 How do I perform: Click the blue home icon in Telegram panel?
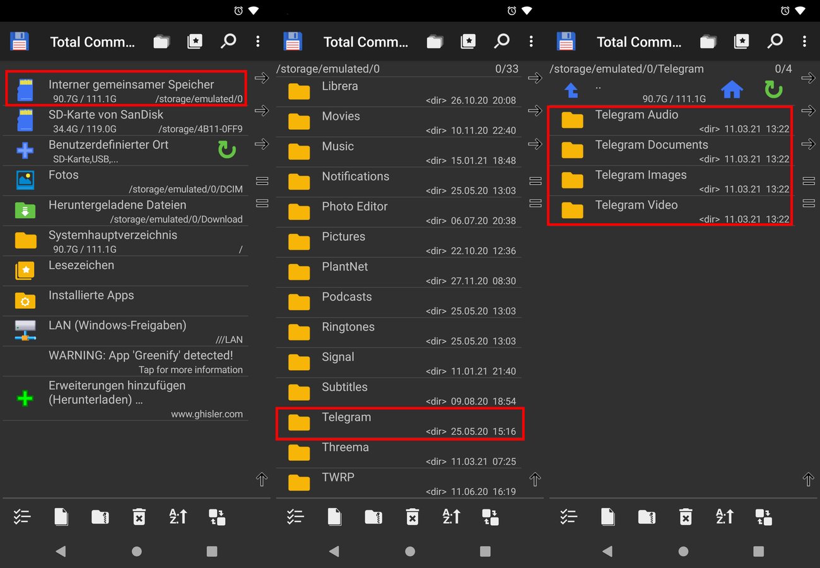(732, 90)
